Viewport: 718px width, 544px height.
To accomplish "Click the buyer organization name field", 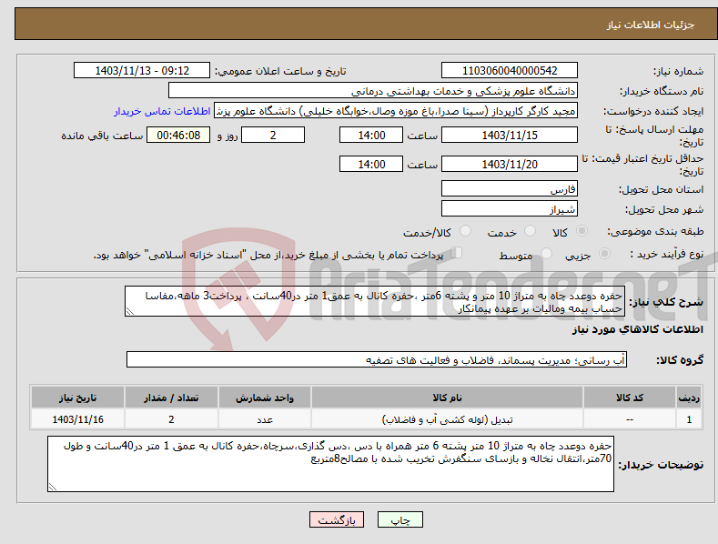I will click(373, 91).
